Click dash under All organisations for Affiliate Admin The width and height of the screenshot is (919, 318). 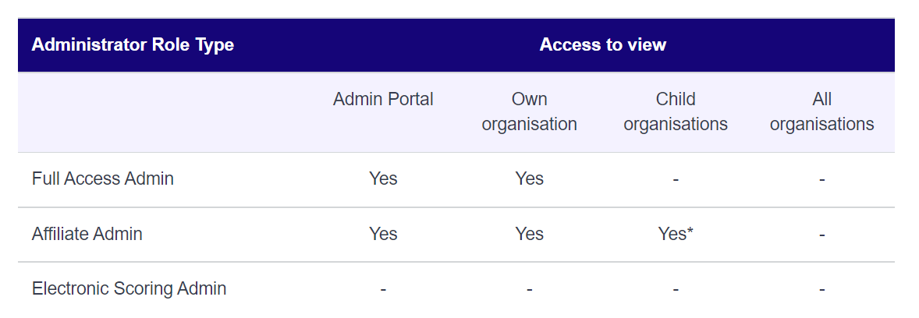(821, 235)
